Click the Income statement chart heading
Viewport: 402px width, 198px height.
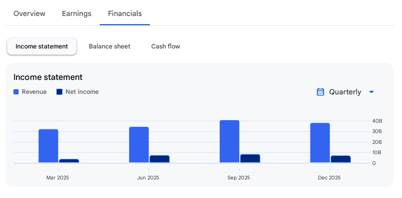click(x=48, y=77)
